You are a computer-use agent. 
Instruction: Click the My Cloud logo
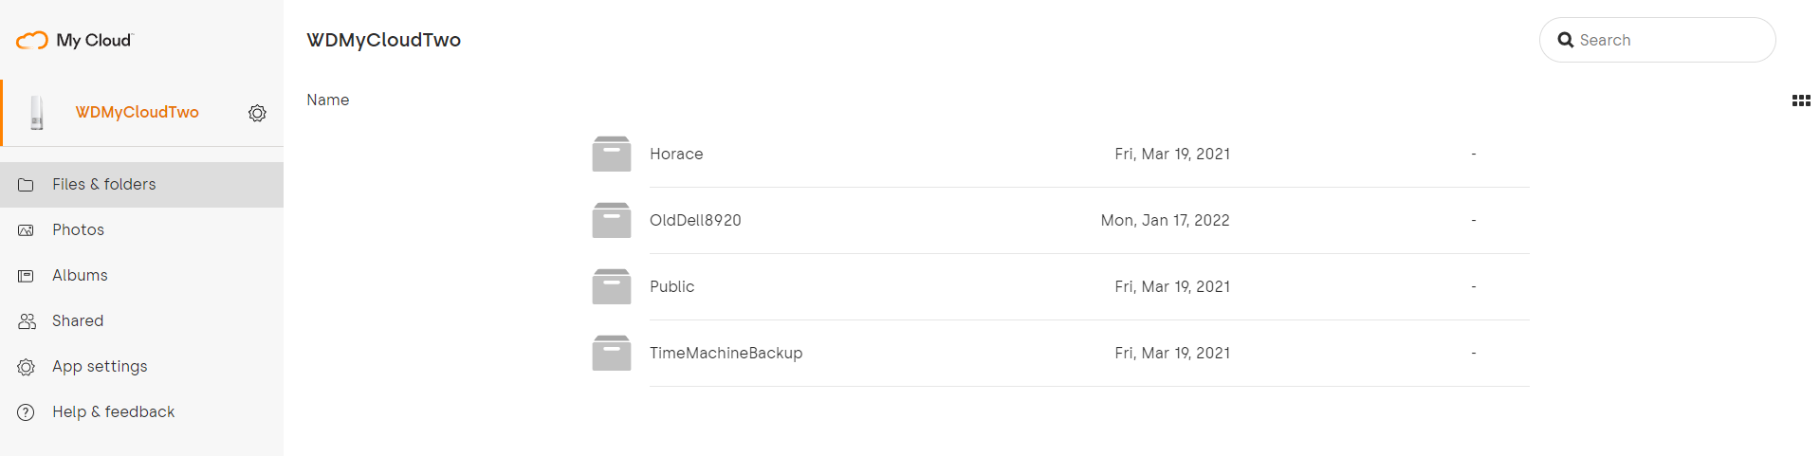(x=75, y=40)
